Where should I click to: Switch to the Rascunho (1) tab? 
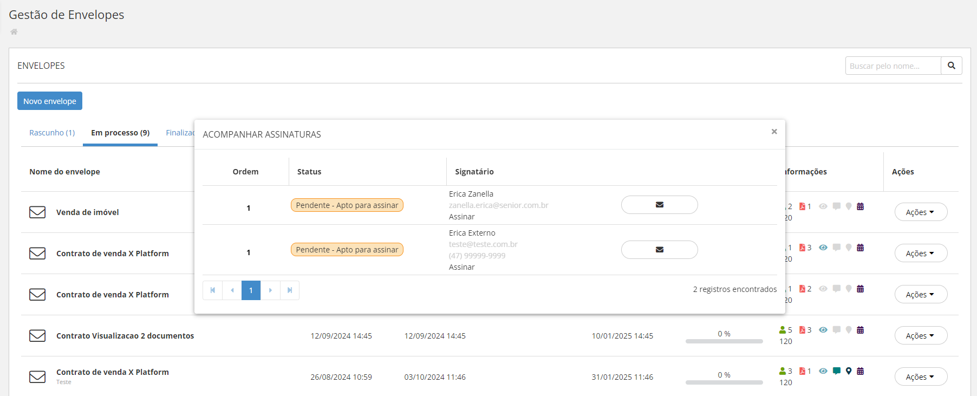52,133
